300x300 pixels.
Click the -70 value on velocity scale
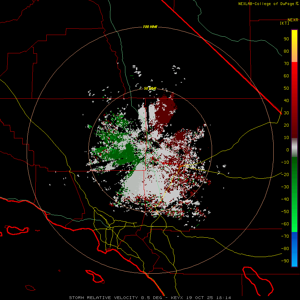285,236
